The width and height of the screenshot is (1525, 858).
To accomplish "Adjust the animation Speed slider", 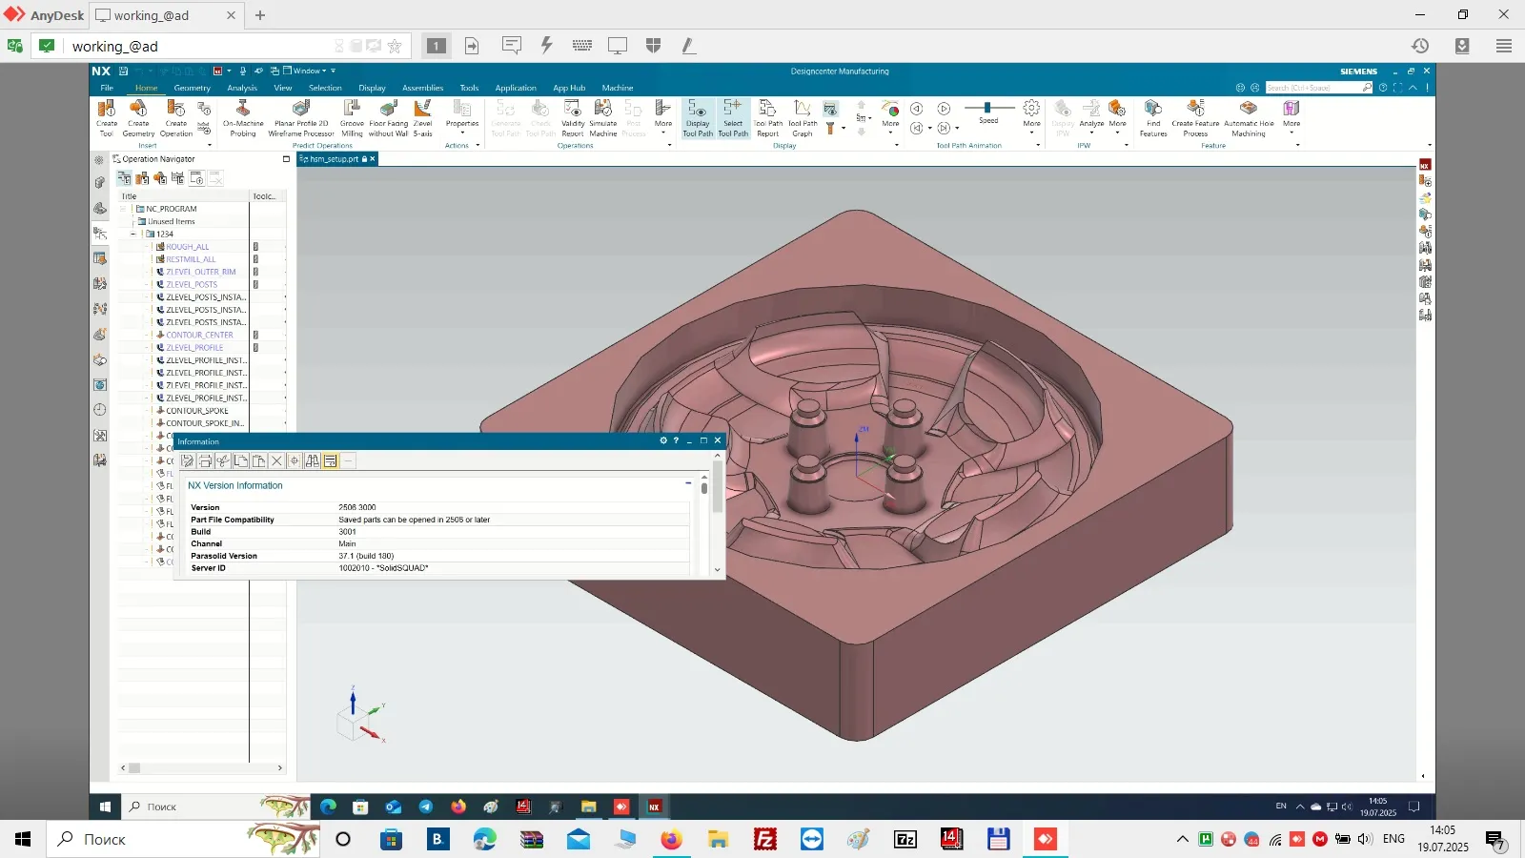I will [987, 108].
